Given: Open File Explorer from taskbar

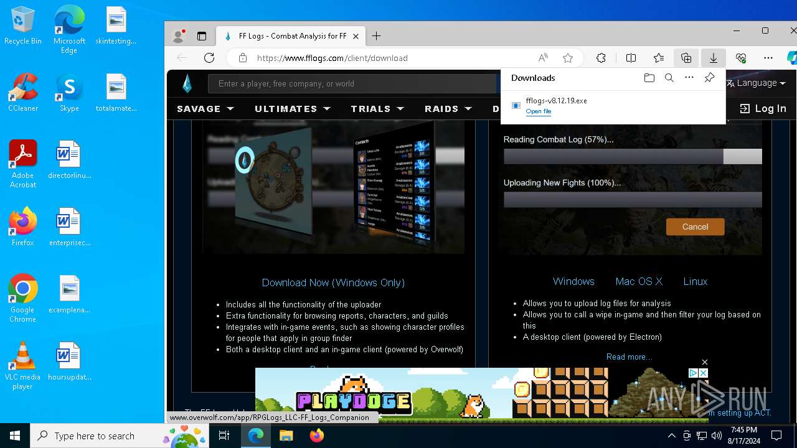Looking at the screenshot, I should click(x=286, y=436).
